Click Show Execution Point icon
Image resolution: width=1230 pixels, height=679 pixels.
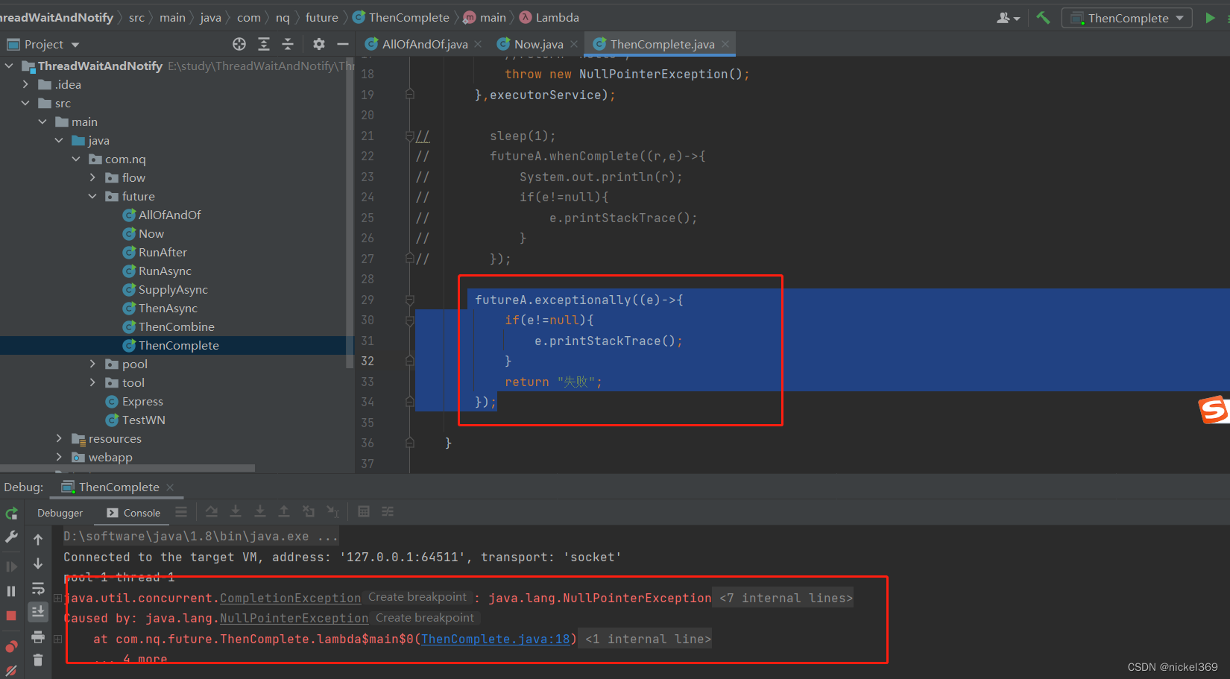[x=181, y=512]
